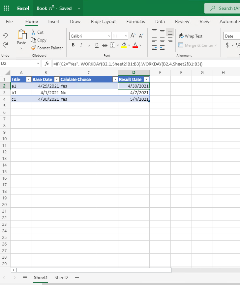
Task: Click the select all corner triangle
Action: click(x=7, y=73)
